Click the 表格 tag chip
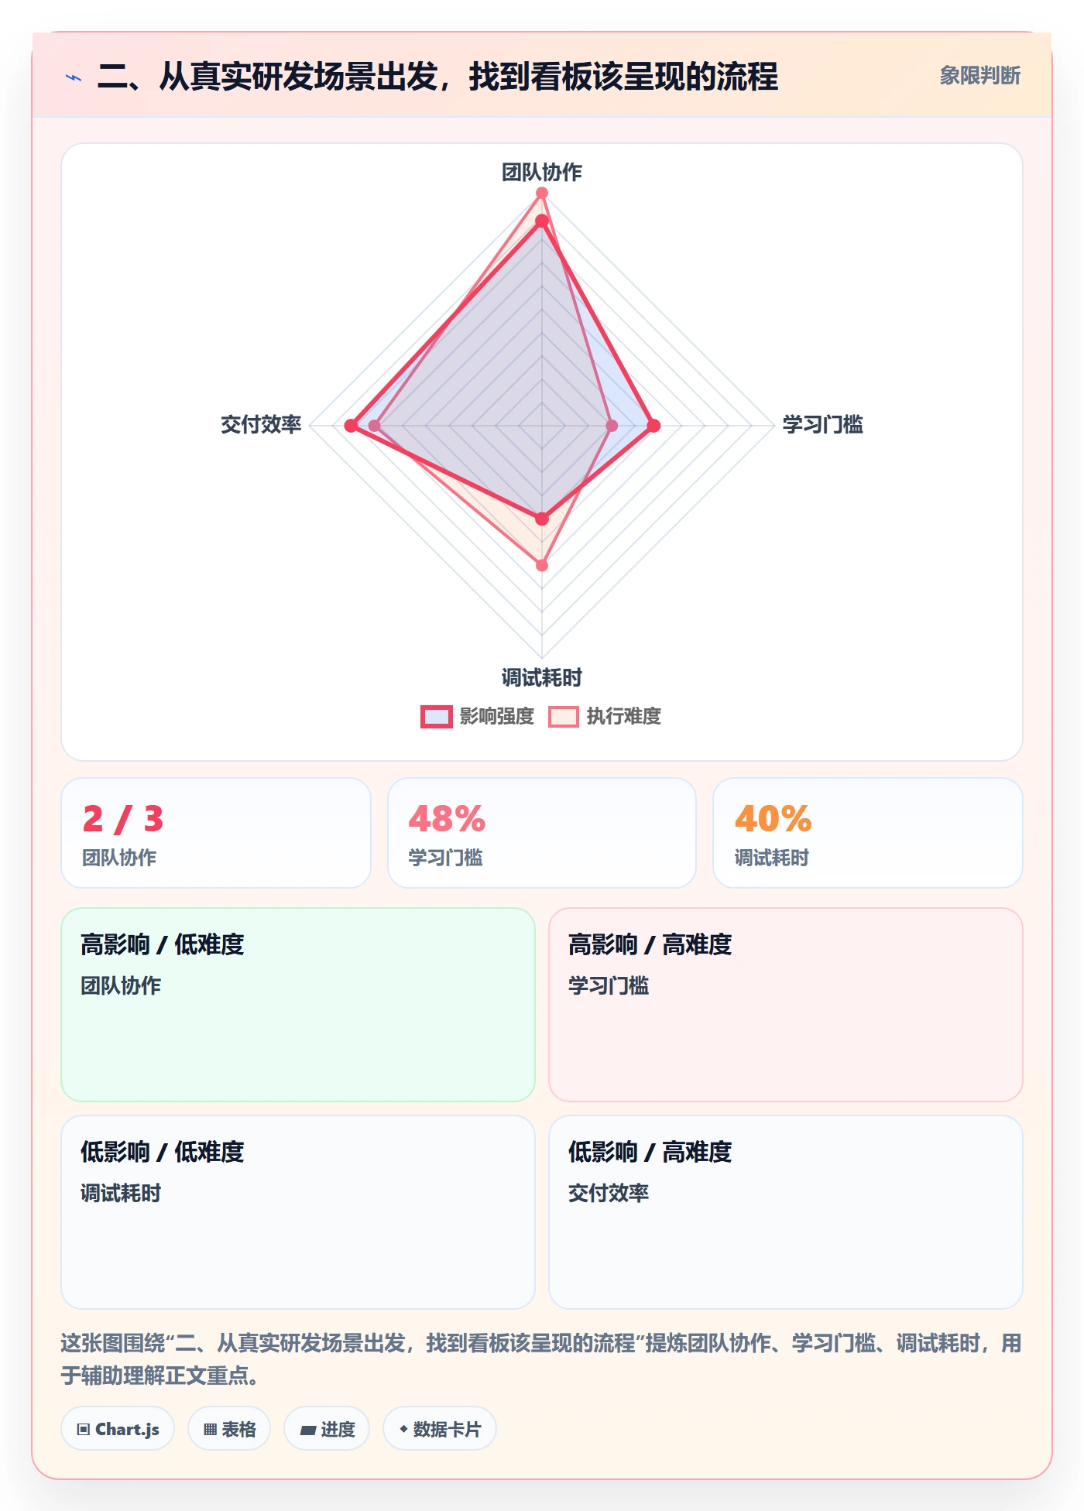Viewport: 1084px width, 1511px height. [229, 1429]
